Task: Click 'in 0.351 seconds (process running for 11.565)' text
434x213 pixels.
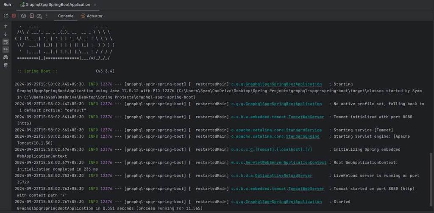Action: 149,208
